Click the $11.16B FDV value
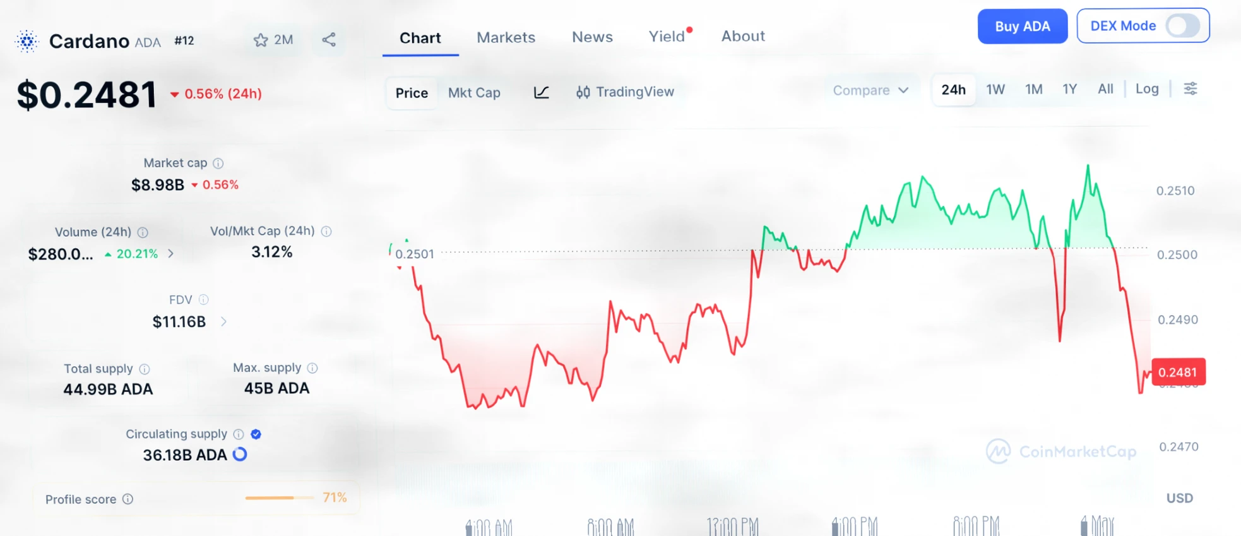Viewport: 1241px width, 536px height. tap(179, 322)
